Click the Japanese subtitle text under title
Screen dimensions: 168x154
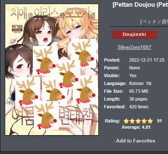(x=154, y=22)
